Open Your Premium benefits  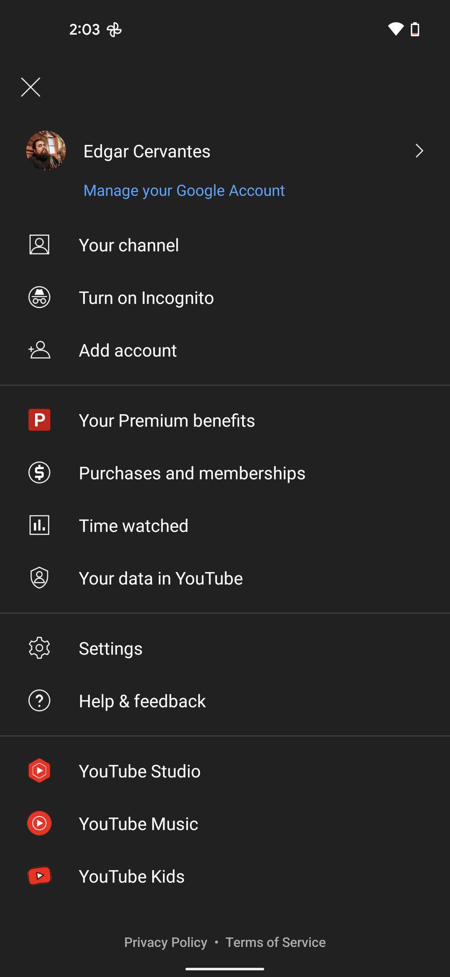[x=167, y=420]
